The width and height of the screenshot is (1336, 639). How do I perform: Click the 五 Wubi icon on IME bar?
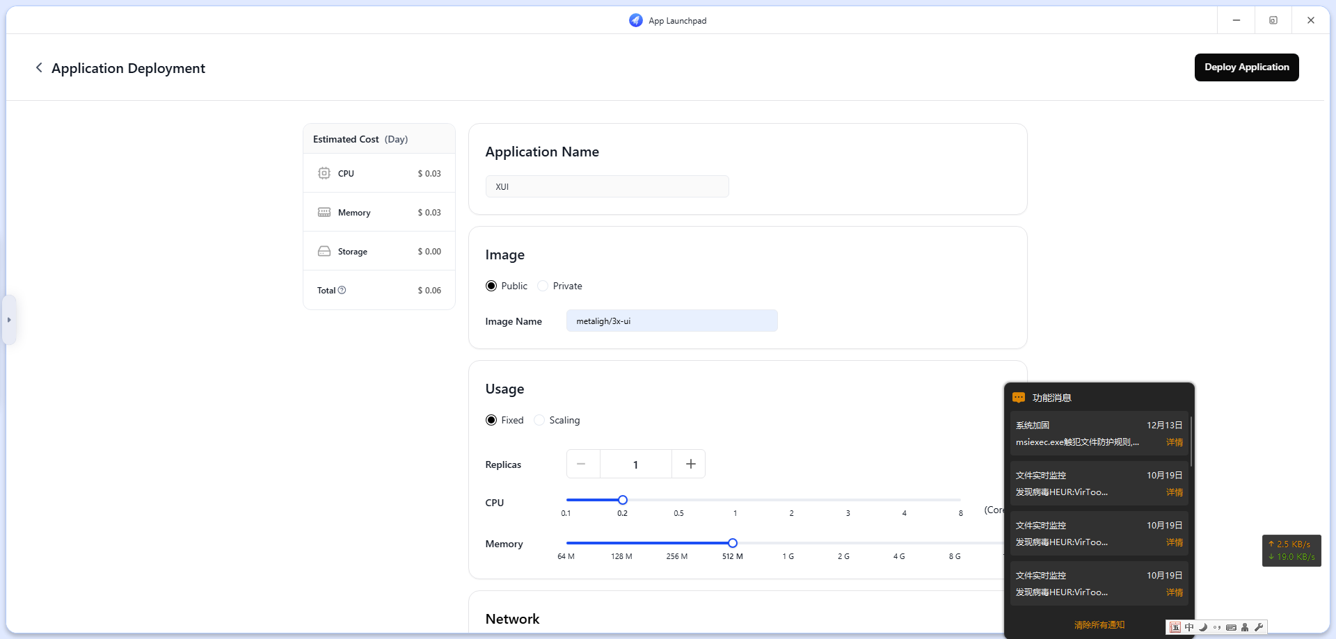click(x=1175, y=627)
